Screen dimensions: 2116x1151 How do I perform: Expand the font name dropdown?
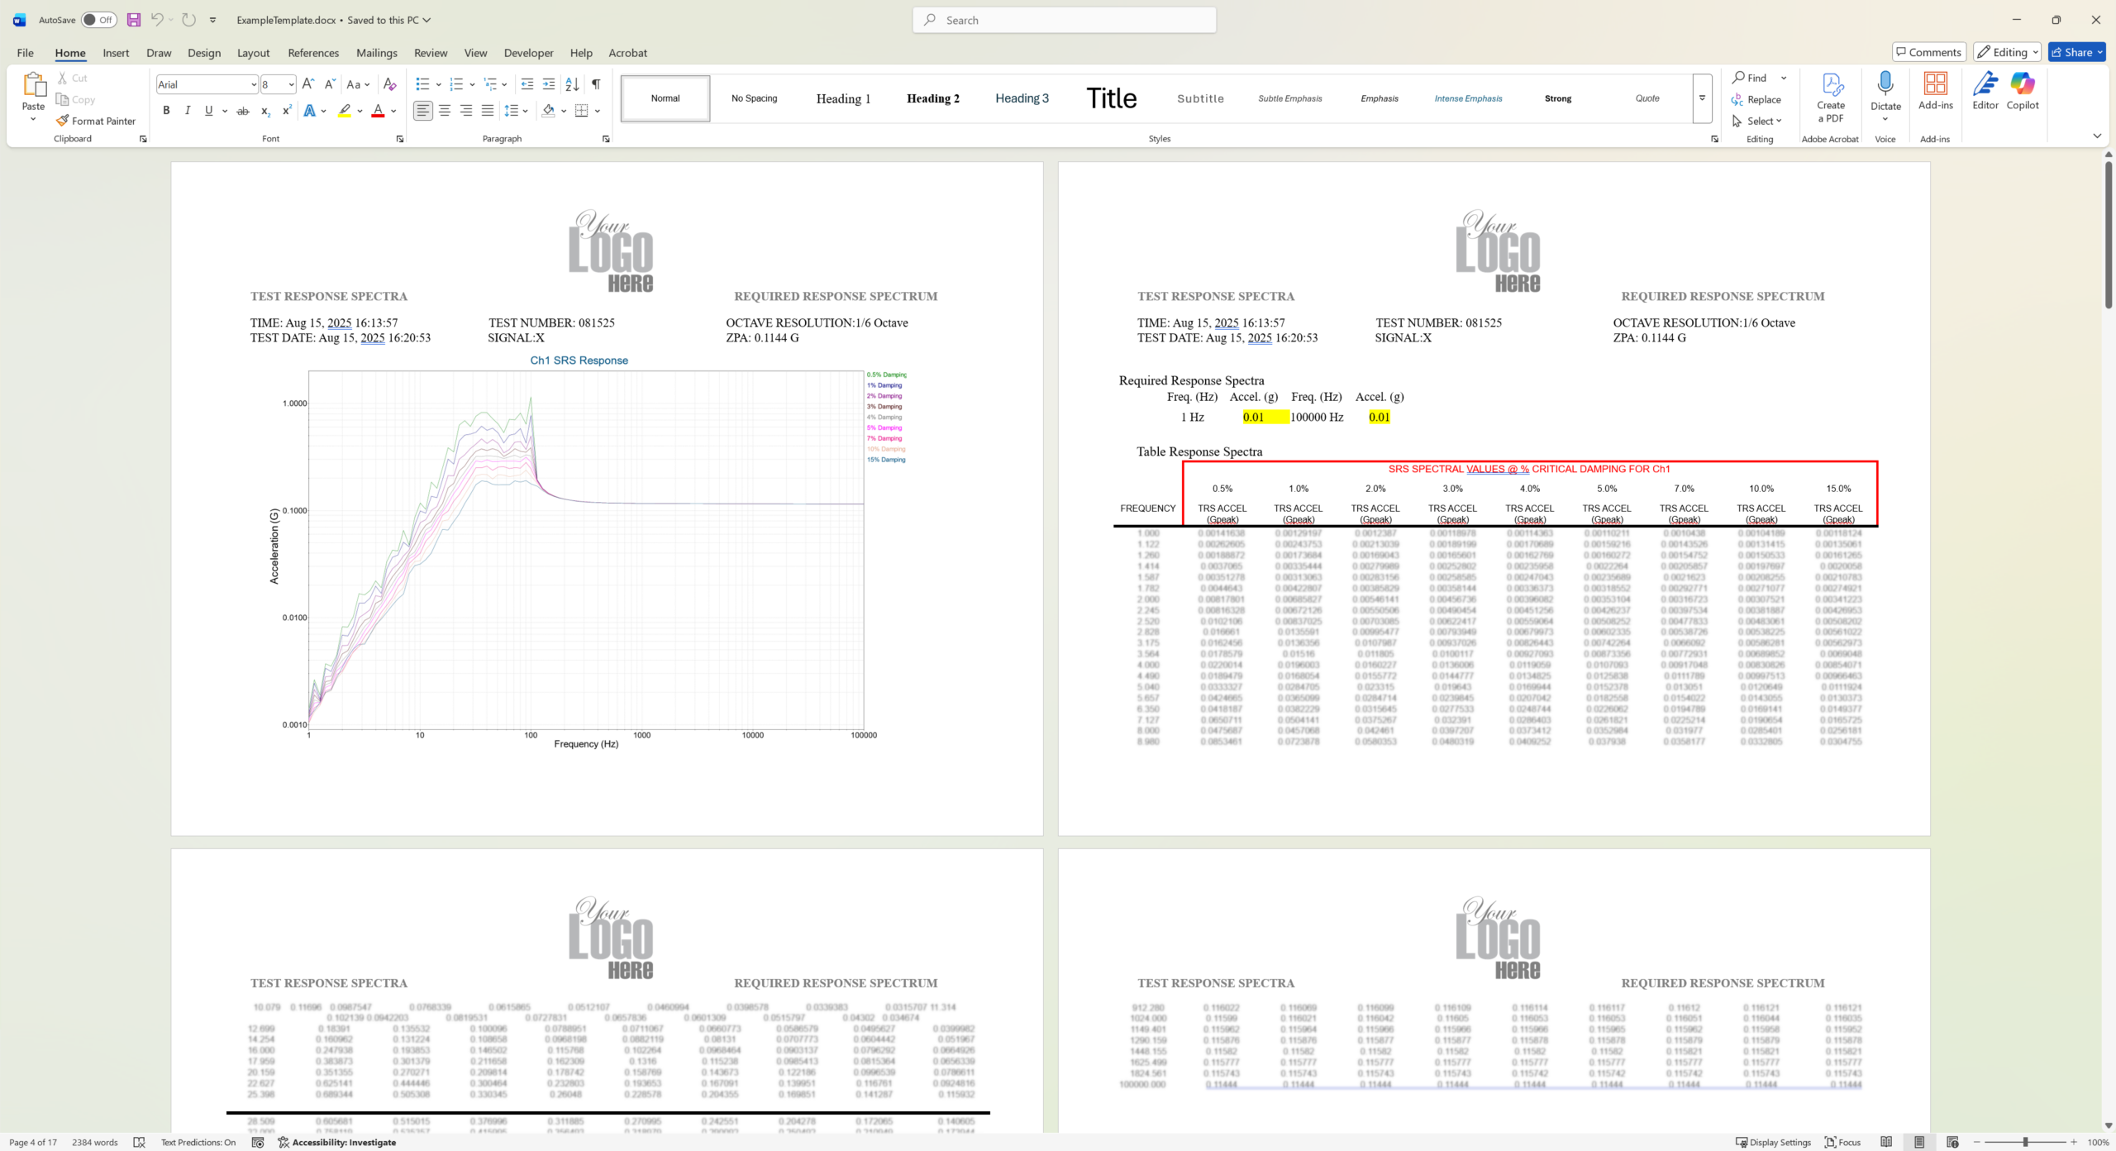click(x=254, y=84)
